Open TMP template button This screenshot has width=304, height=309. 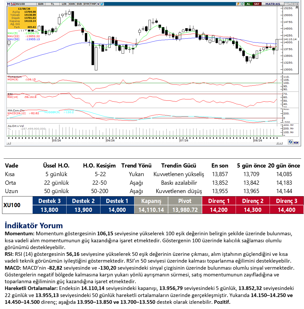tap(93, 4)
